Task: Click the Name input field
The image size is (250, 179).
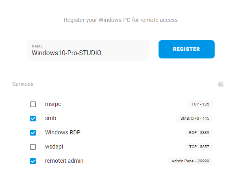Action: (x=88, y=50)
